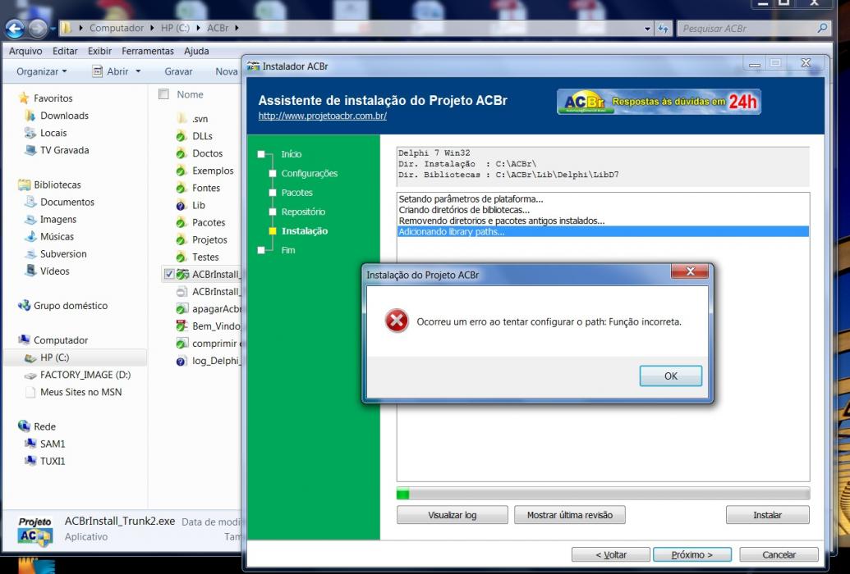Uncheck the ACBrInstall executable file checkbox
This screenshot has height=574, width=850.
click(x=169, y=275)
